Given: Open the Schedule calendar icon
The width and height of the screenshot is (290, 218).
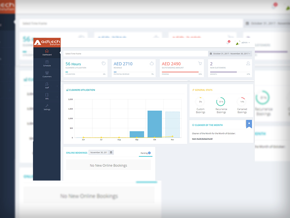Looking at the screenshot, I should pos(47,62).
